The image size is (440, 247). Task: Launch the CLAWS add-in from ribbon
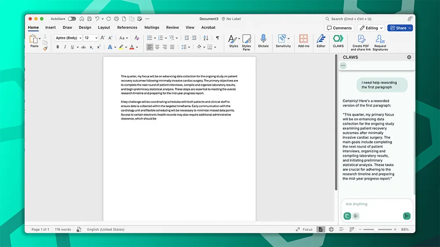point(338,41)
